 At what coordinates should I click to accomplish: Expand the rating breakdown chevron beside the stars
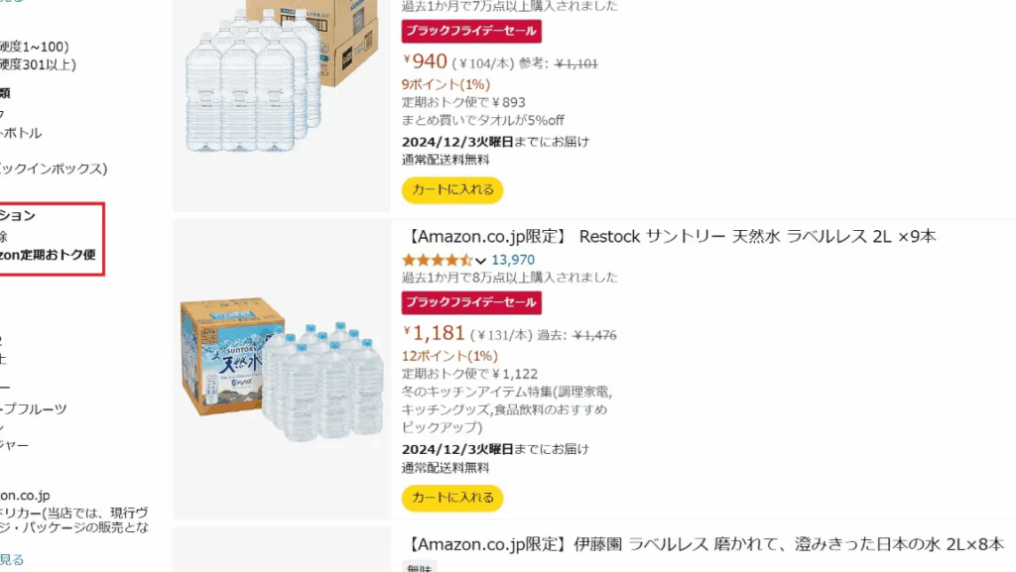tap(481, 261)
